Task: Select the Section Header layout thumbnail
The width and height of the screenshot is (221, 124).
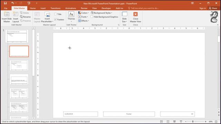Action: (19, 79)
